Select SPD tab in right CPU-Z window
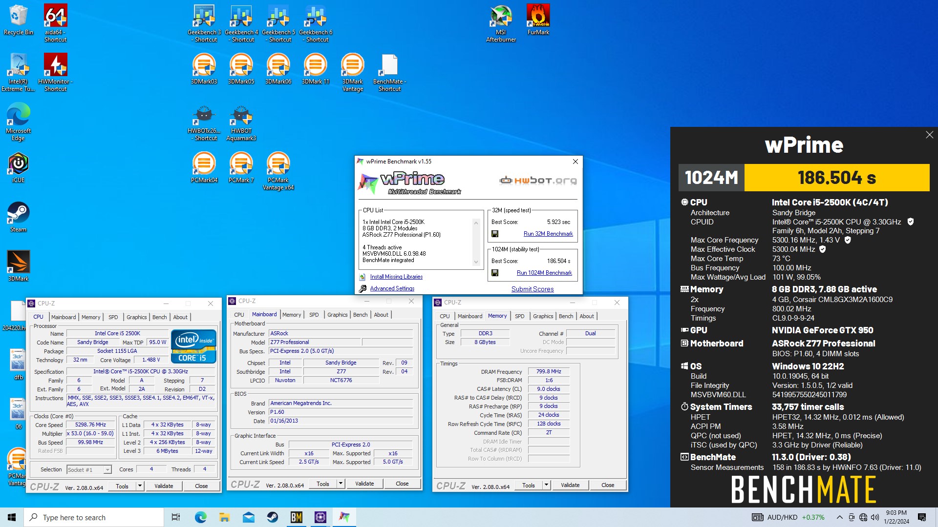Image resolution: width=938 pixels, height=527 pixels. click(x=520, y=316)
